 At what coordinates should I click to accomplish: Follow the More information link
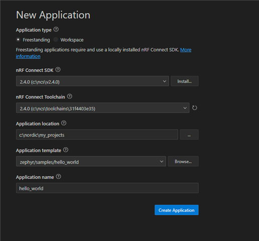(186, 50)
